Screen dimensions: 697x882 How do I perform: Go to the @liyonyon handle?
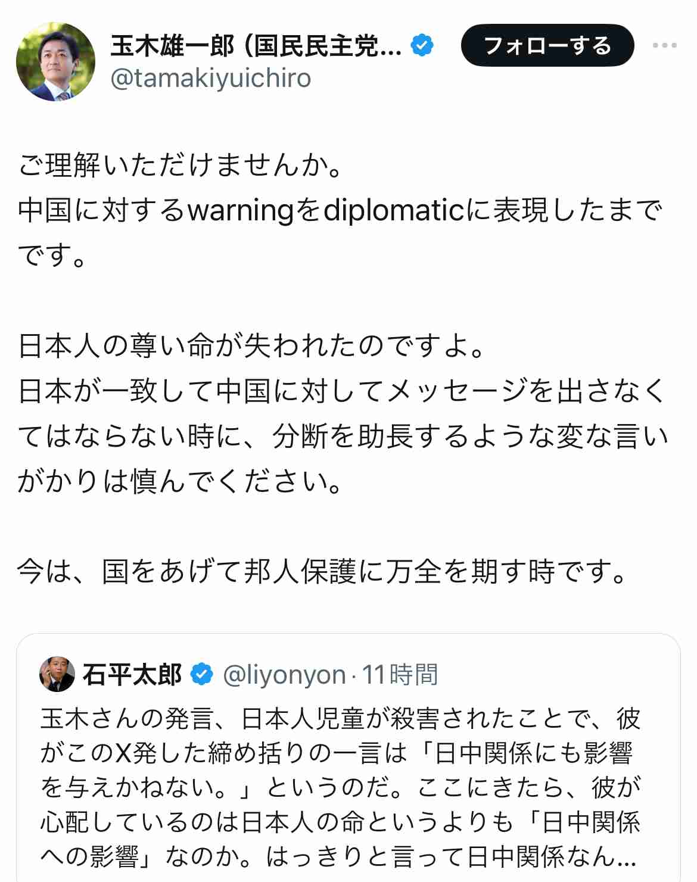coord(284,675)
